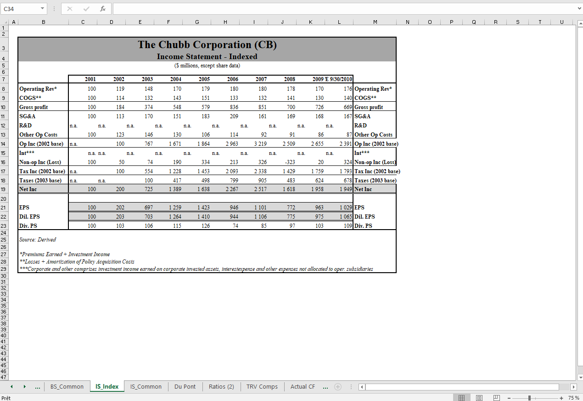Show more sheets via right ellipsis
The image size is (583, 401).
coord(325,387)
